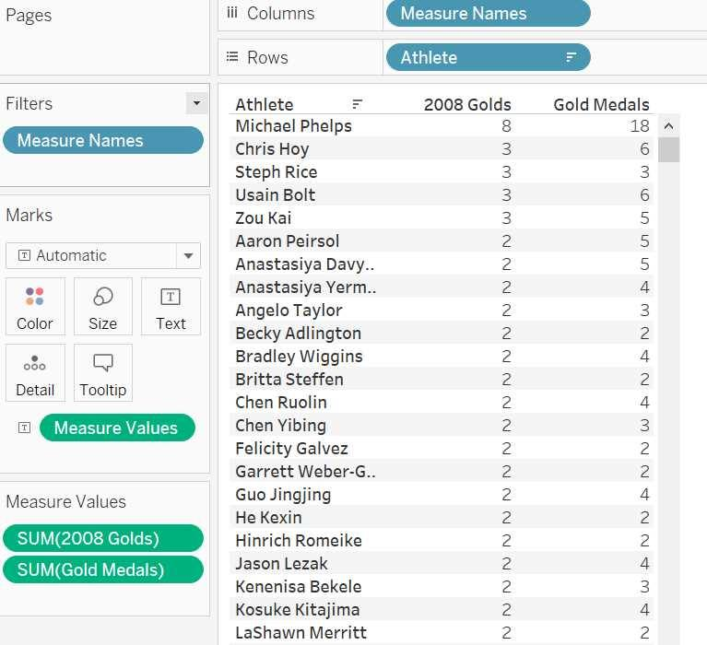
Task: Expand the Automatic mark type dropdown
Action: (x=188, y=255)
